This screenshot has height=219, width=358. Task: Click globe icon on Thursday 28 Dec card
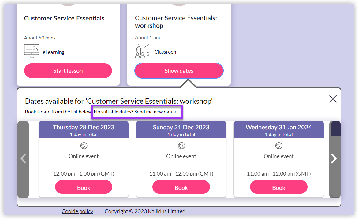(84, 146)
